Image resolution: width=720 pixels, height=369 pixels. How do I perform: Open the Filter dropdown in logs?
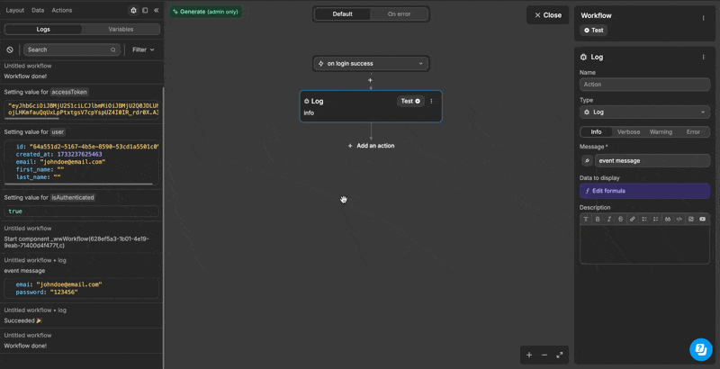point(143,49)
